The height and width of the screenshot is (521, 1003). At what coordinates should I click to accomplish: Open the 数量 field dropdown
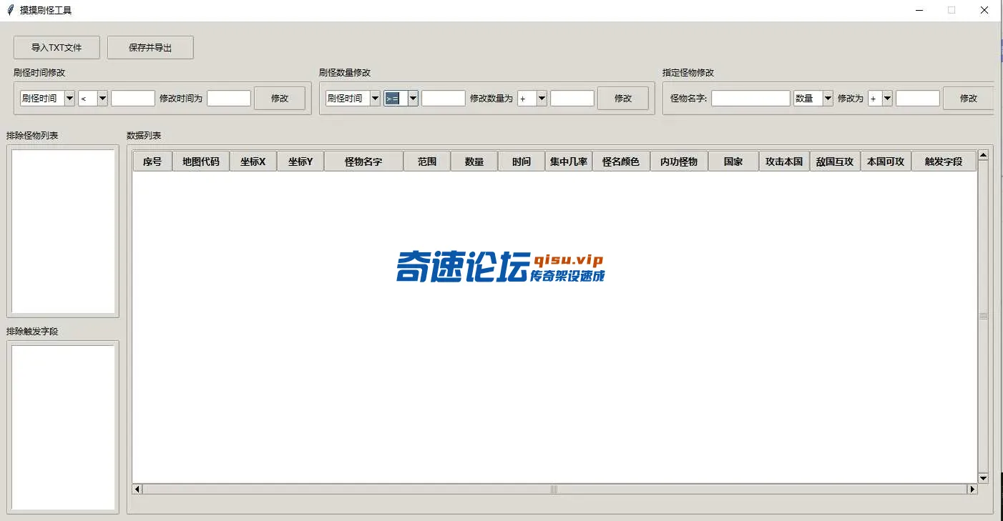(x=828, y=99)
